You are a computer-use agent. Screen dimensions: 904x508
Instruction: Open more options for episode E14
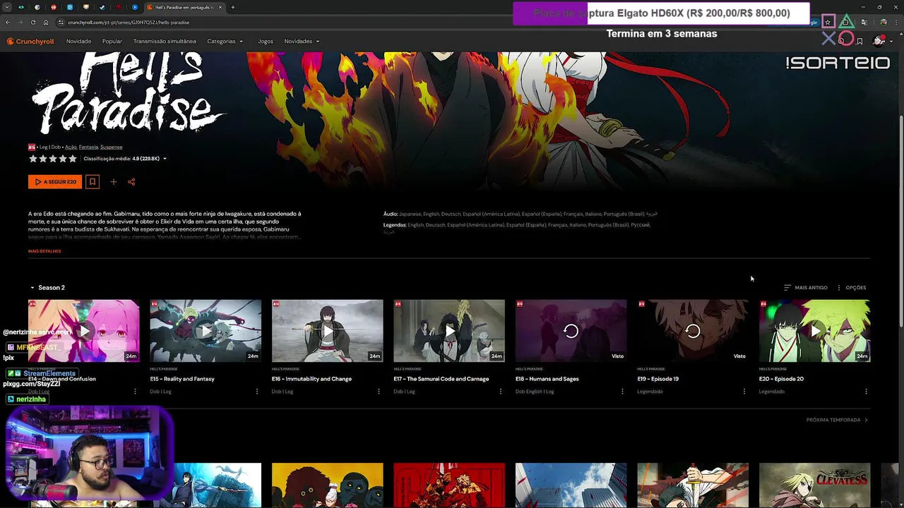[x=135, y=392]
